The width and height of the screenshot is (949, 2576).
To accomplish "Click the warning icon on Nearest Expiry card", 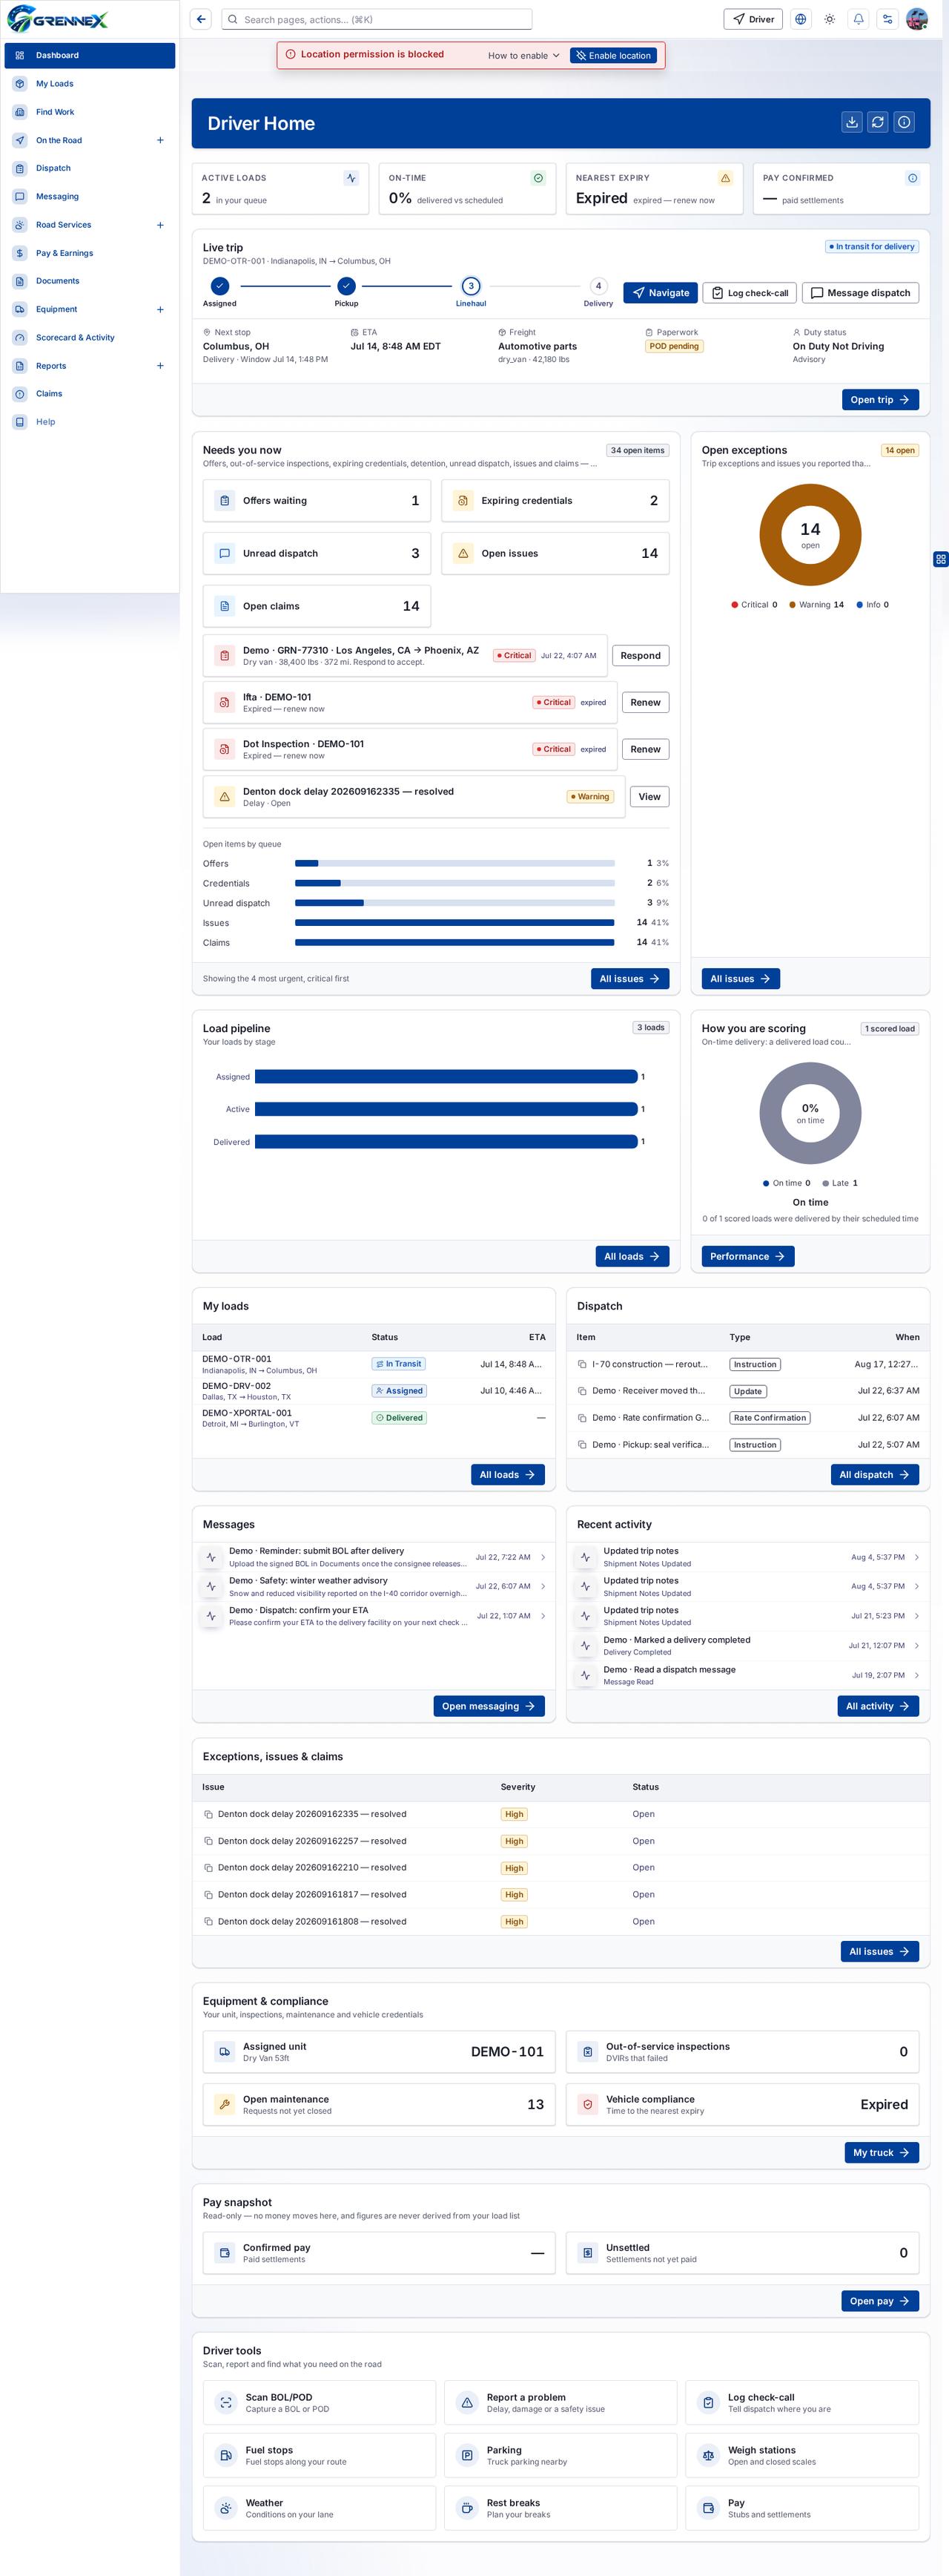I will [725, 178].
